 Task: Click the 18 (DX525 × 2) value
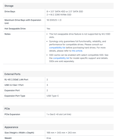point(54,20)
